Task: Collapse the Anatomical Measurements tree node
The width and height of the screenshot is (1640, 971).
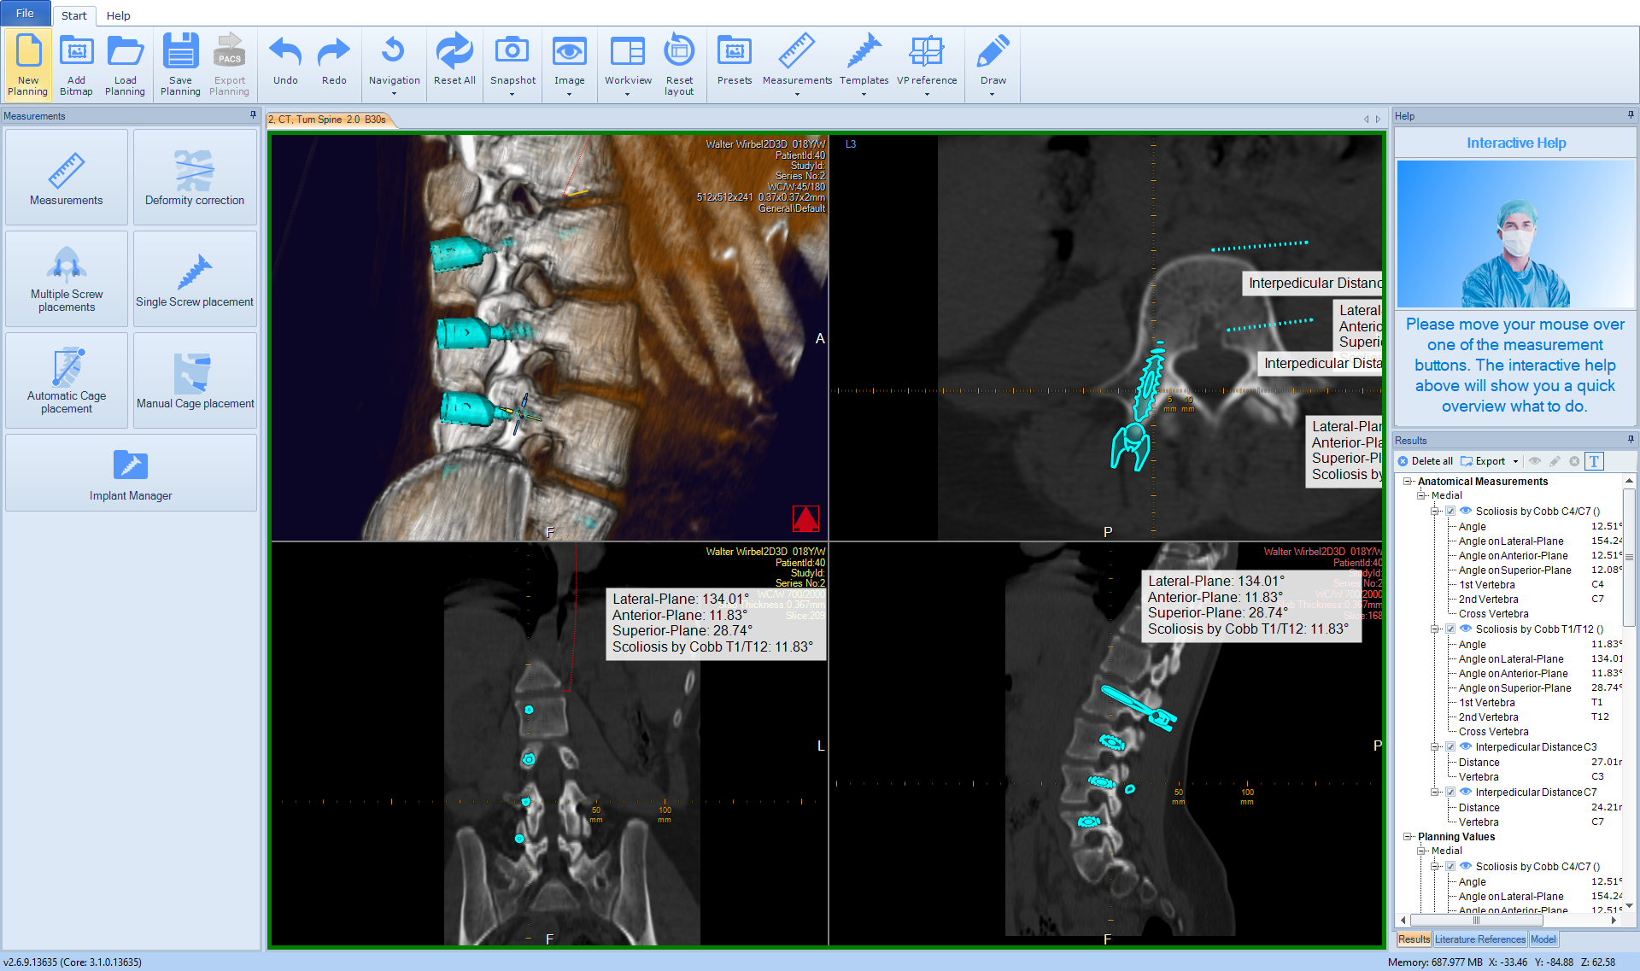Action: pos(1408,481)
